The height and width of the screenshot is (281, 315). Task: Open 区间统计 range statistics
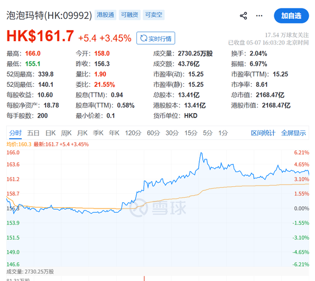click(263, 133)
